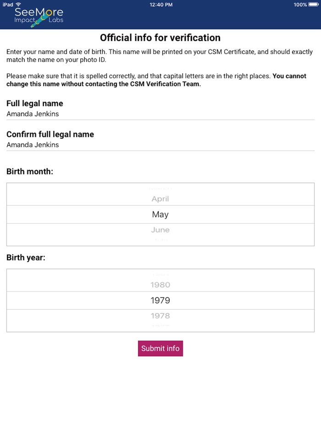Select April in birth month picker
The height and width of the screenshot is (428, 321).
(x=160, y=199)
